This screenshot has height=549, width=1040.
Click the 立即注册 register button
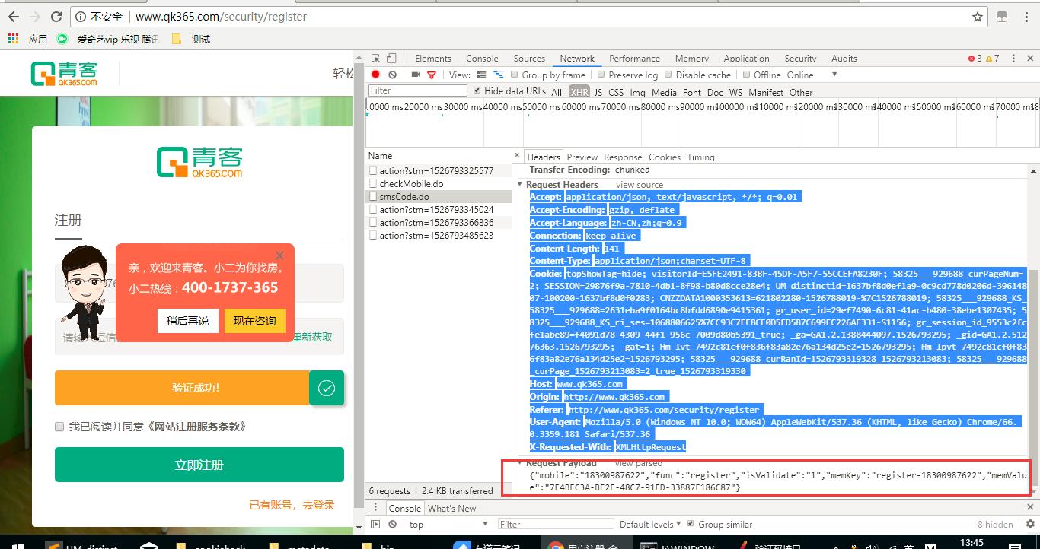199,465
